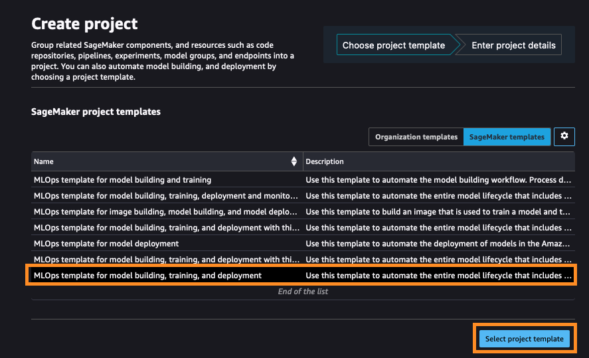Switch to SageMaker templates
Viewport: 589px width, 358px height.
click(507, 137)
